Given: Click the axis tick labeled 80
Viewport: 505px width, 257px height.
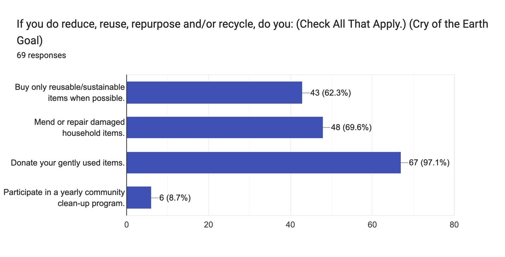Looking at the screenshot, I should coord(454,224).
